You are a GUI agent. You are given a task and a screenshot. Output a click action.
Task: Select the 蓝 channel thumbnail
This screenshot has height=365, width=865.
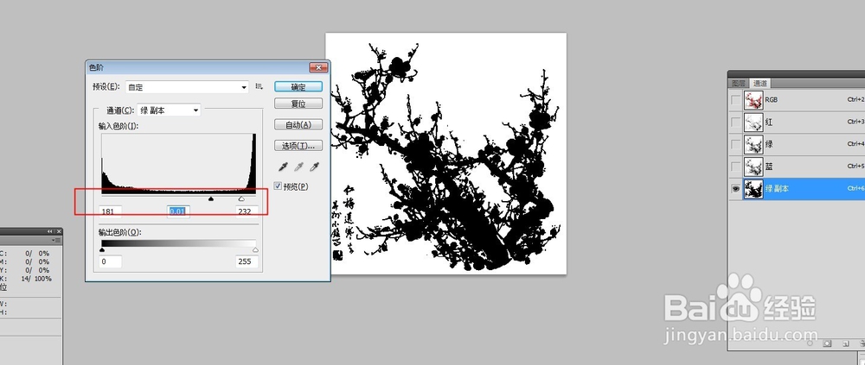(x=753, y=167)
